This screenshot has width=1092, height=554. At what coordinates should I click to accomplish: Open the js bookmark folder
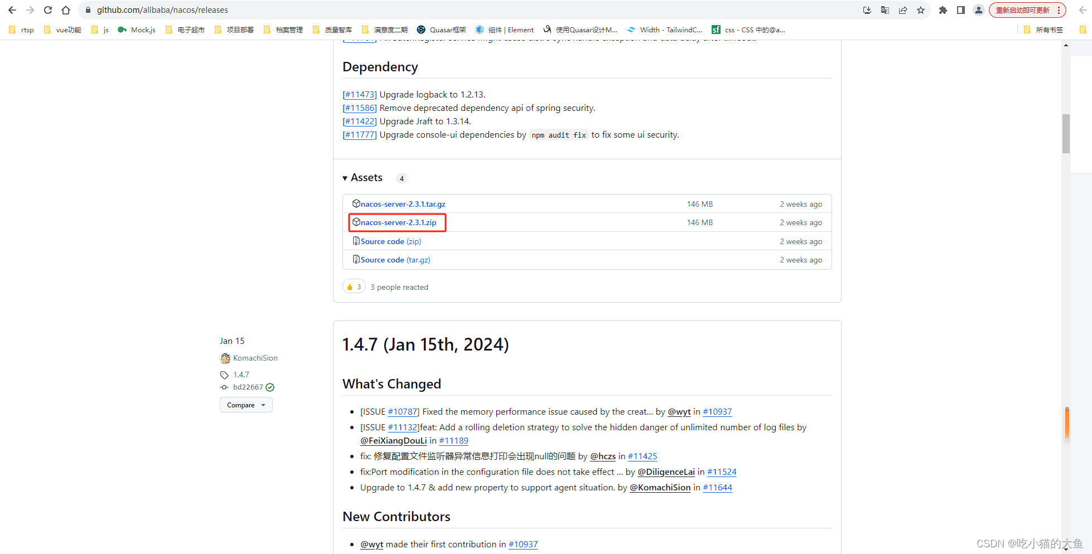pos(100,30)
